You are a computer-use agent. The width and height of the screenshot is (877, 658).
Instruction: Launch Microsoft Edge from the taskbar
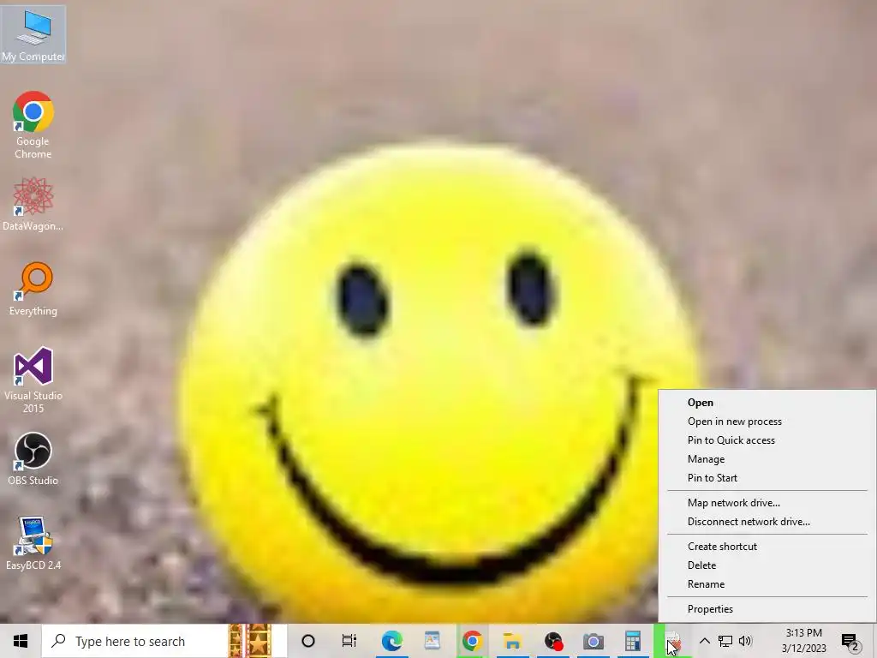point(391,641)
